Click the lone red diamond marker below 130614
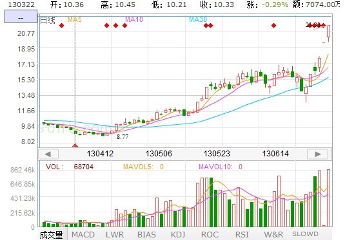This screenshot has height=240, width=345. 273,26
